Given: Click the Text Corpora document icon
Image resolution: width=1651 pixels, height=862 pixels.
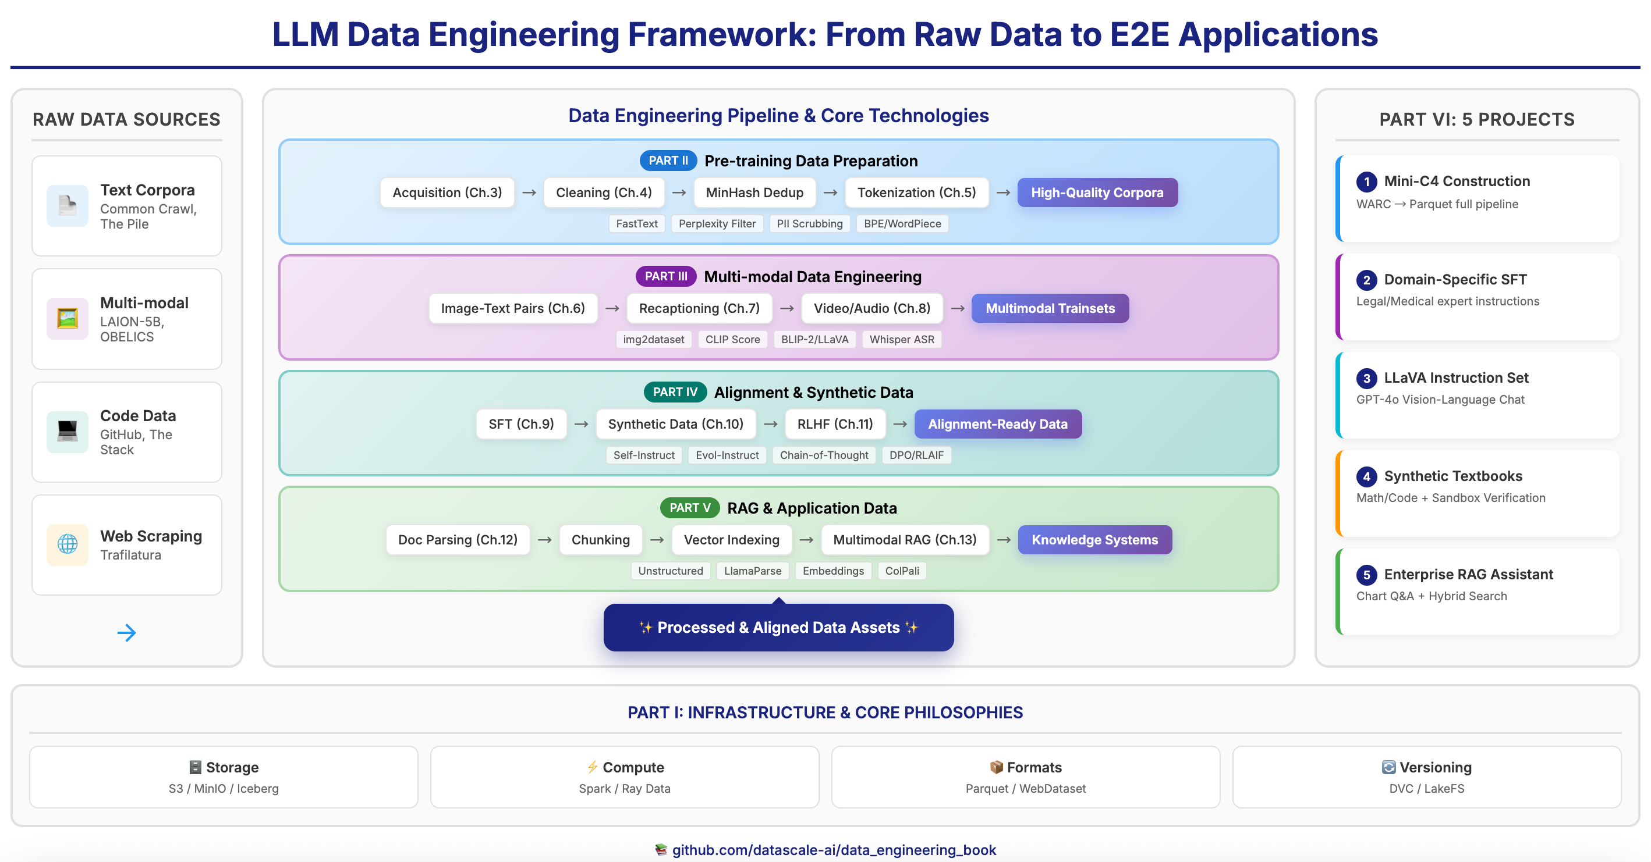Looking at the screenshot, I should click(68, 205).
